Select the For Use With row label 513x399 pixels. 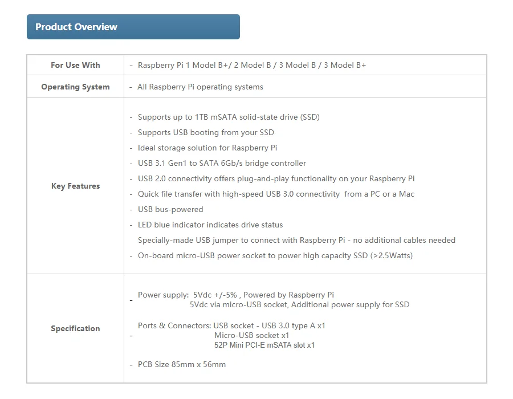[x=75, y=65]
